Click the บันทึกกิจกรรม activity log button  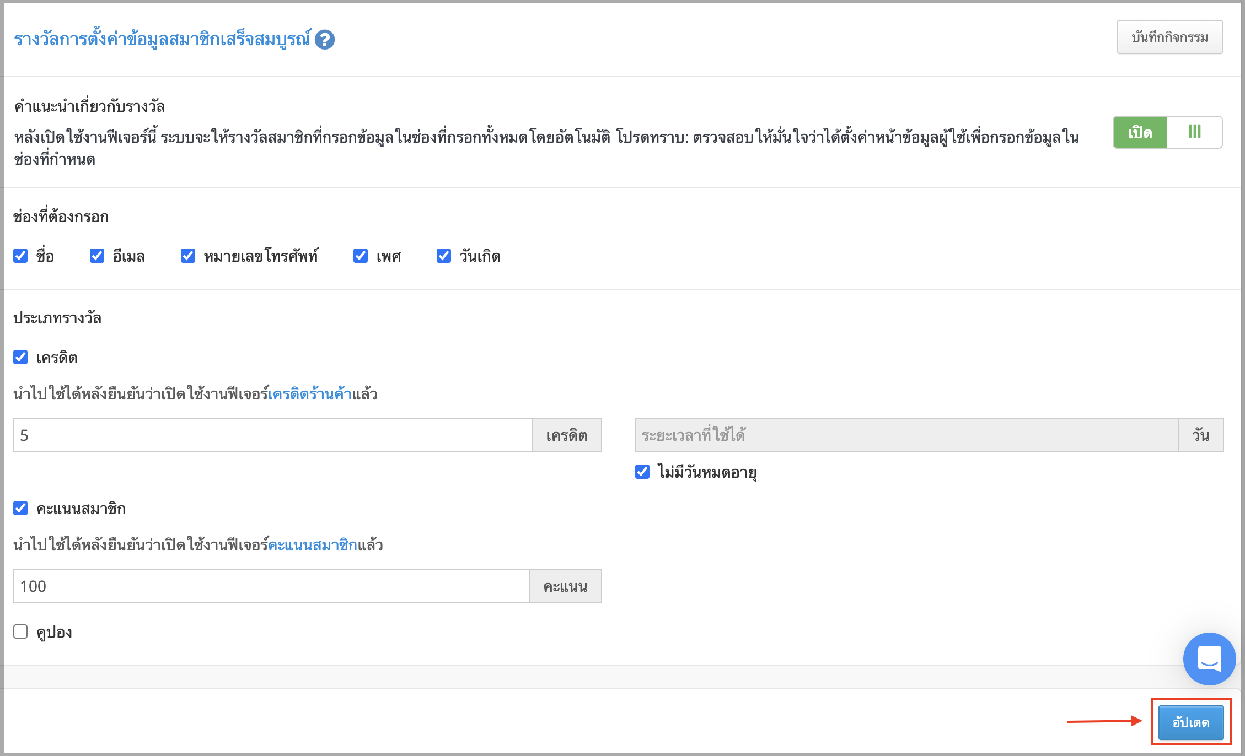point(1169,37)
